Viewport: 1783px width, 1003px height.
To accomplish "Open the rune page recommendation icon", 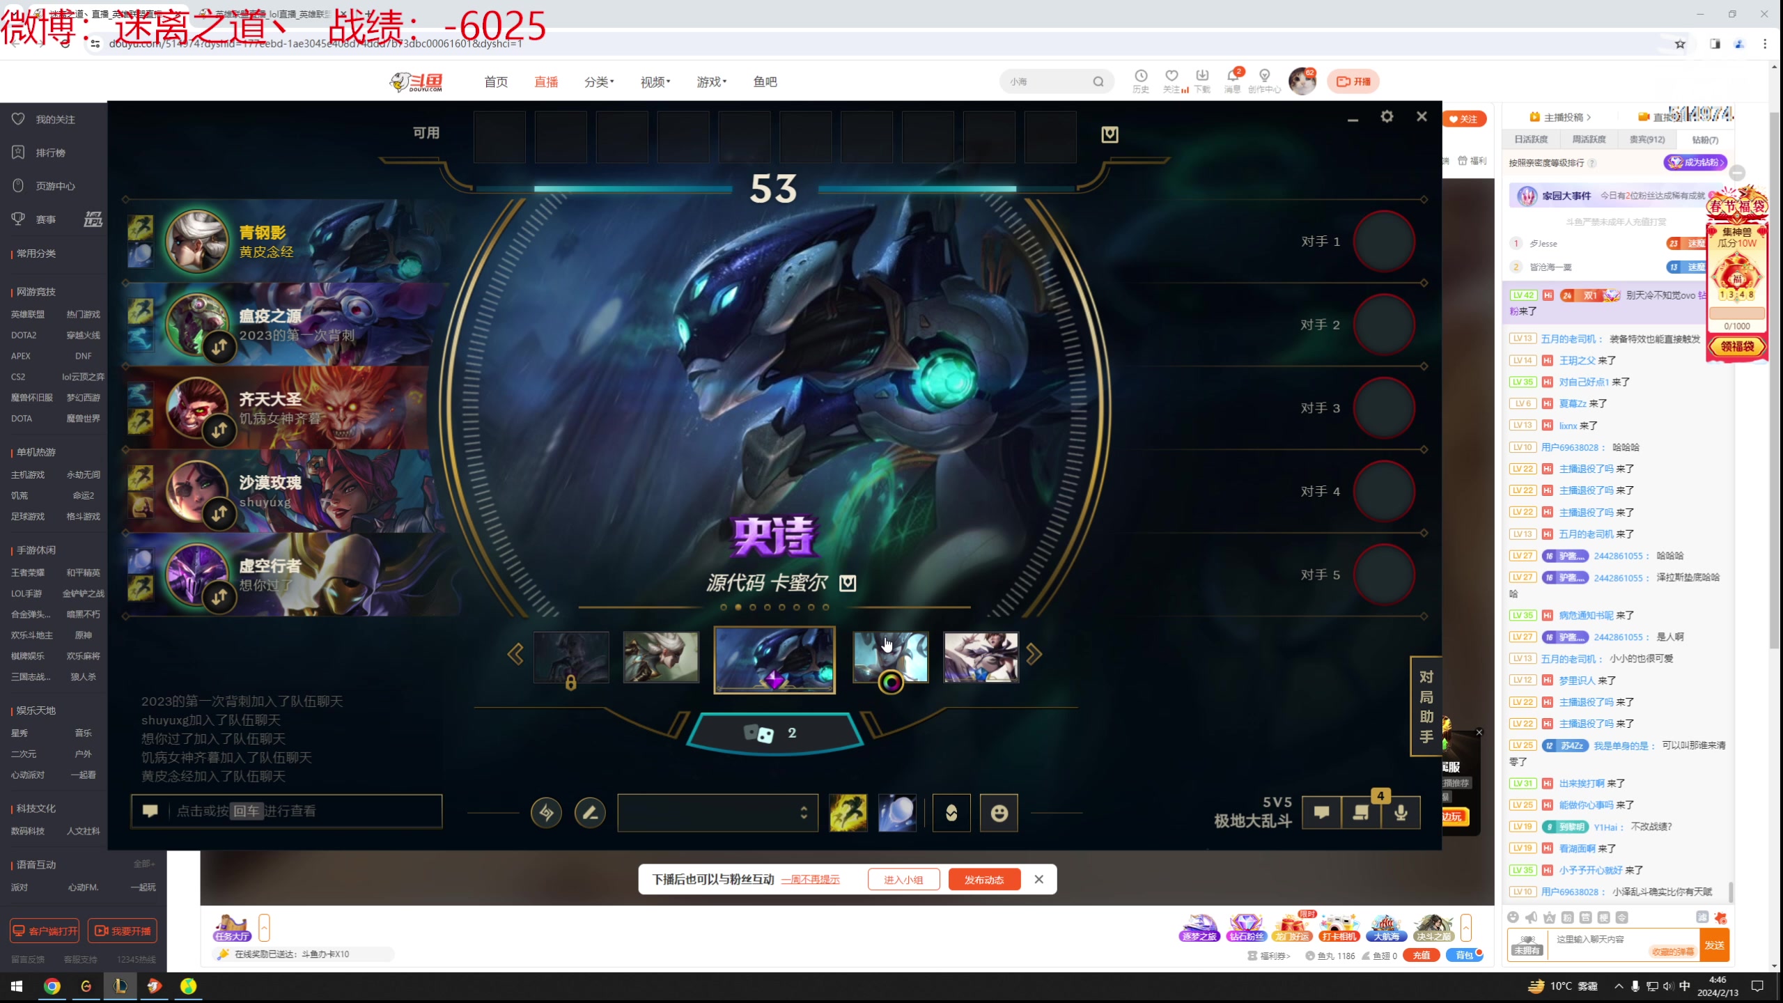I will pos(546,813).
